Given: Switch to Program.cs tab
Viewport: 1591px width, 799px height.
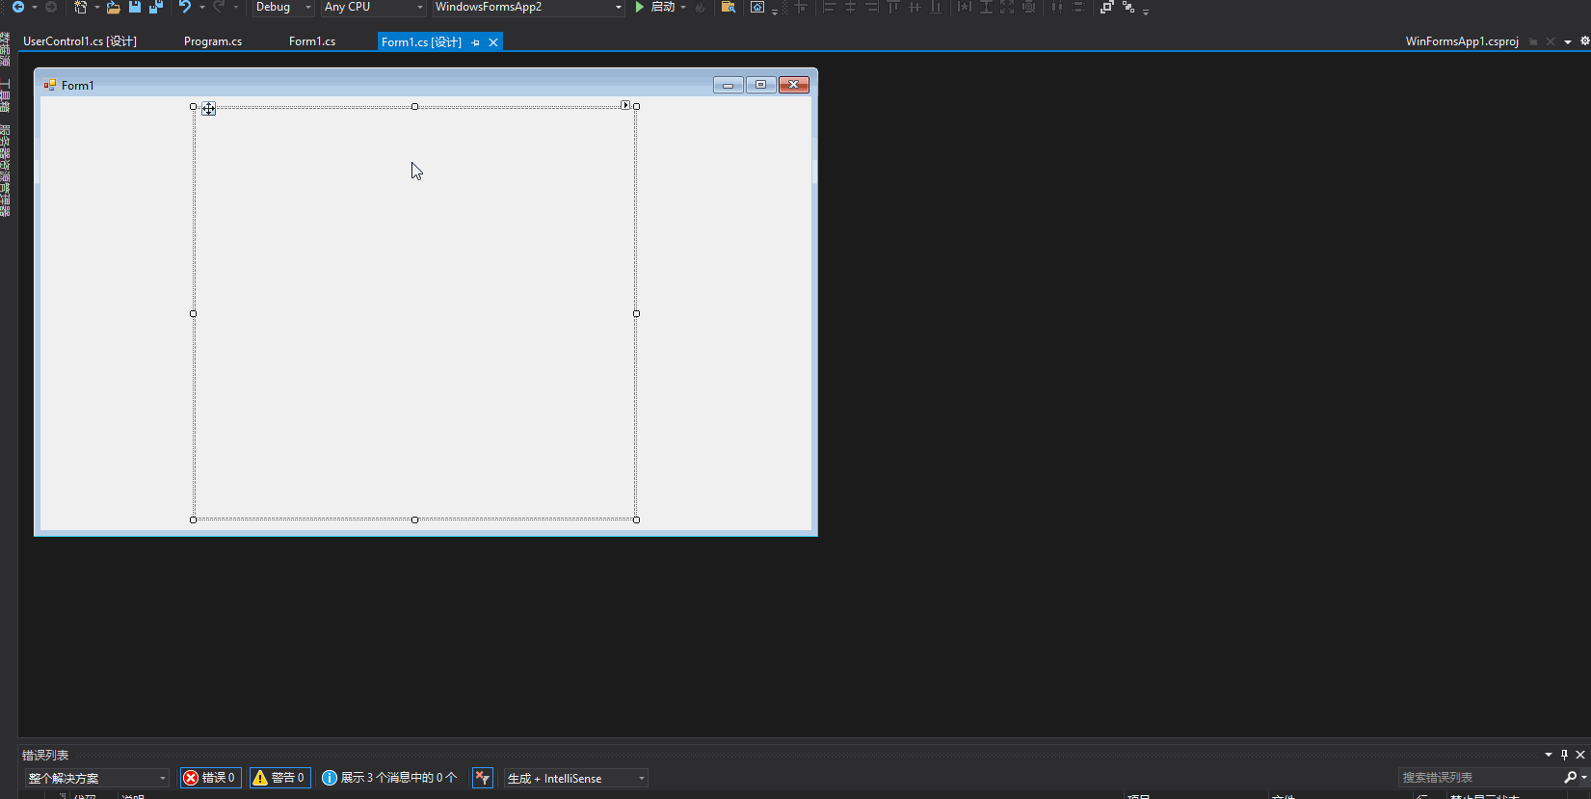Looking at the screenshot, I should 213,41.
